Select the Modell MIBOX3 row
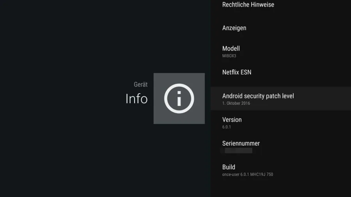This screenshot has width=351, height=197. [281, 52]
